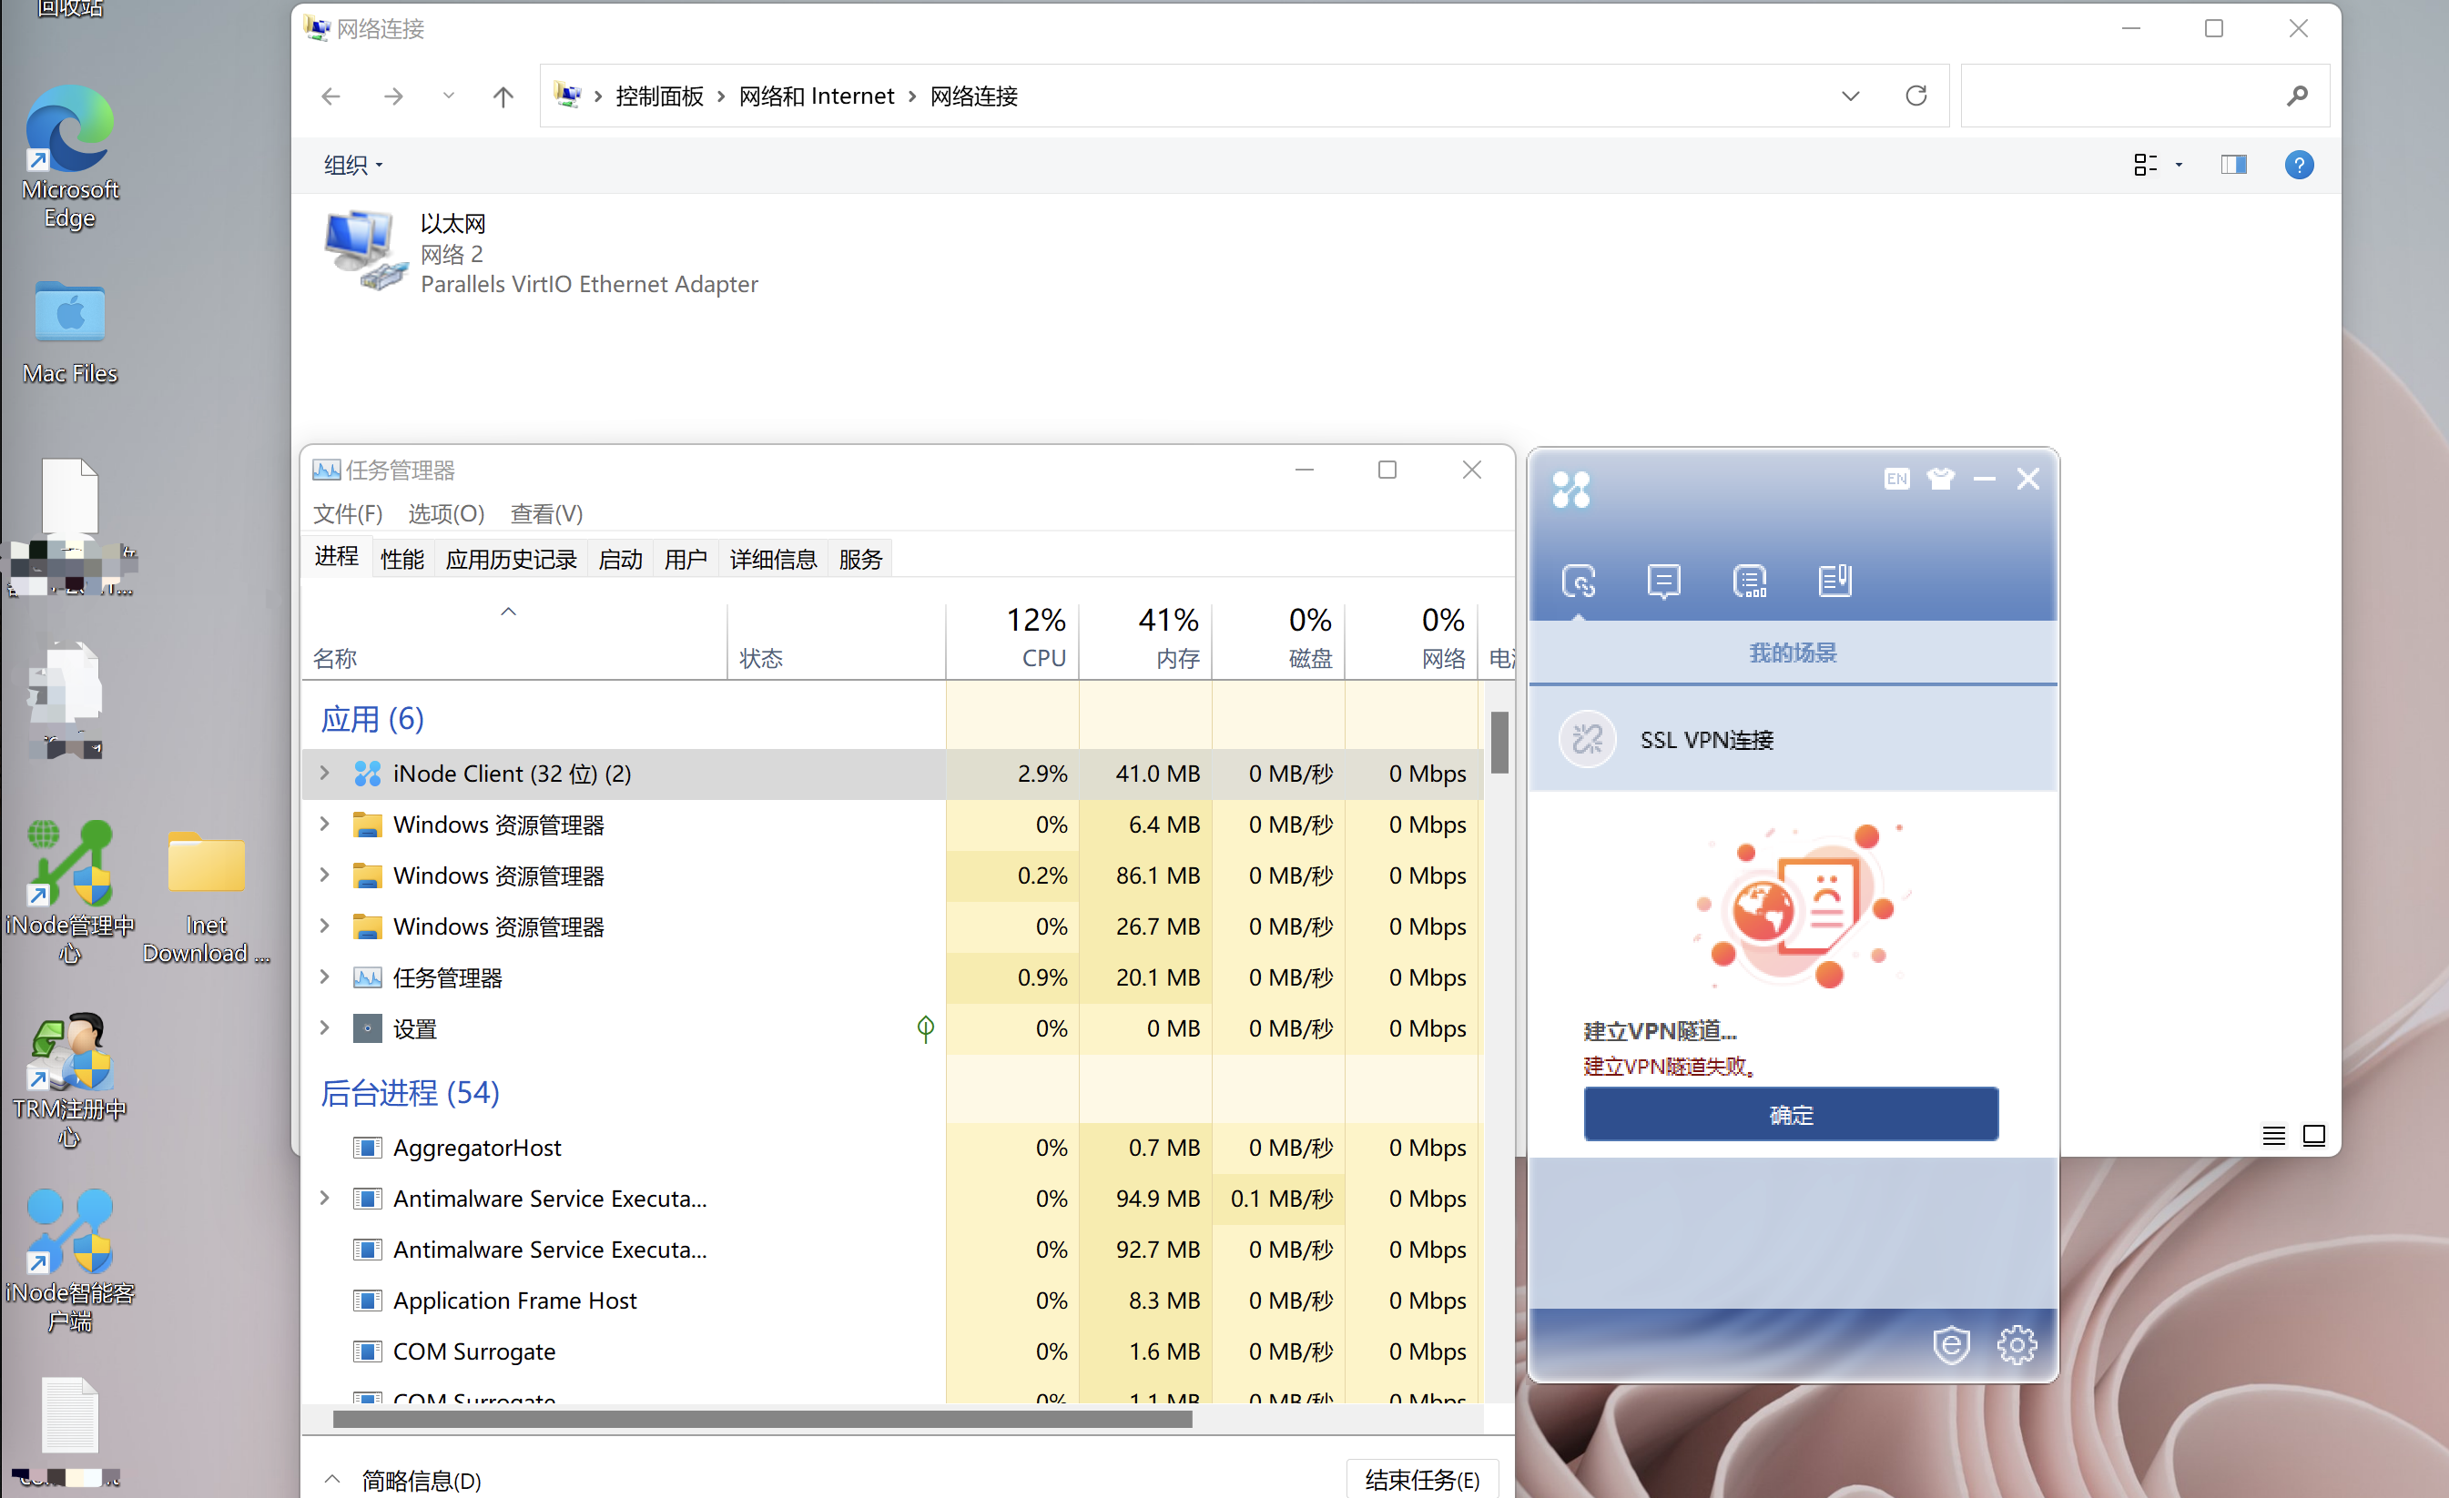Click the shield icon at iNode bottom
Viewport: 2449px width, 1498px height.
[1951, 1345]
